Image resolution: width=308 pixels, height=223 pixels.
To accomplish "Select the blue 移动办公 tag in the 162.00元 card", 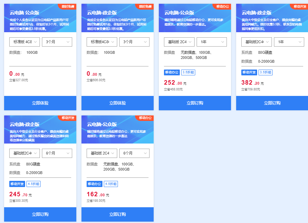I will (94, 184).
